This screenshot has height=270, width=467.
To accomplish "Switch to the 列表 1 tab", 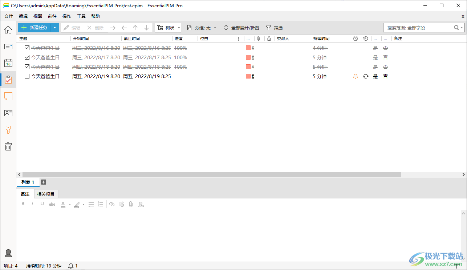I will click(x=28, y=182).
